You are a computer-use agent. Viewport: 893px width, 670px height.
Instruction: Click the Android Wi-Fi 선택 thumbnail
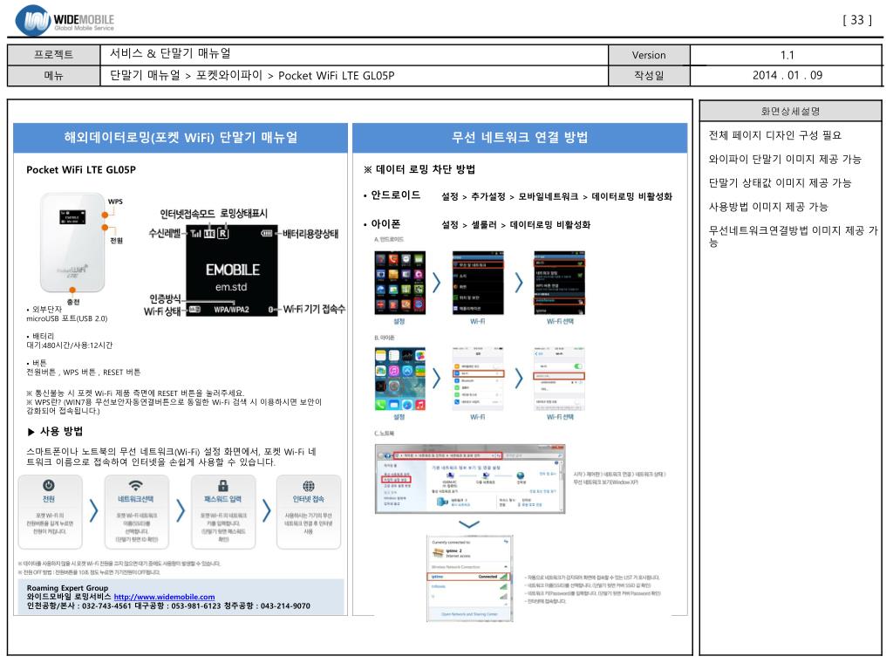point(559,283)
